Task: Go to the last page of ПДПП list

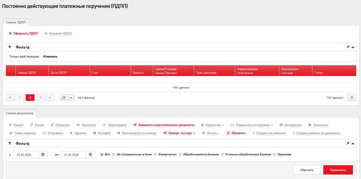Action: click(x=50, y=98)
